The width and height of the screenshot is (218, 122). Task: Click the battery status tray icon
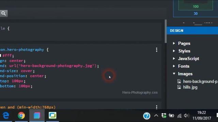coord(171,116)
